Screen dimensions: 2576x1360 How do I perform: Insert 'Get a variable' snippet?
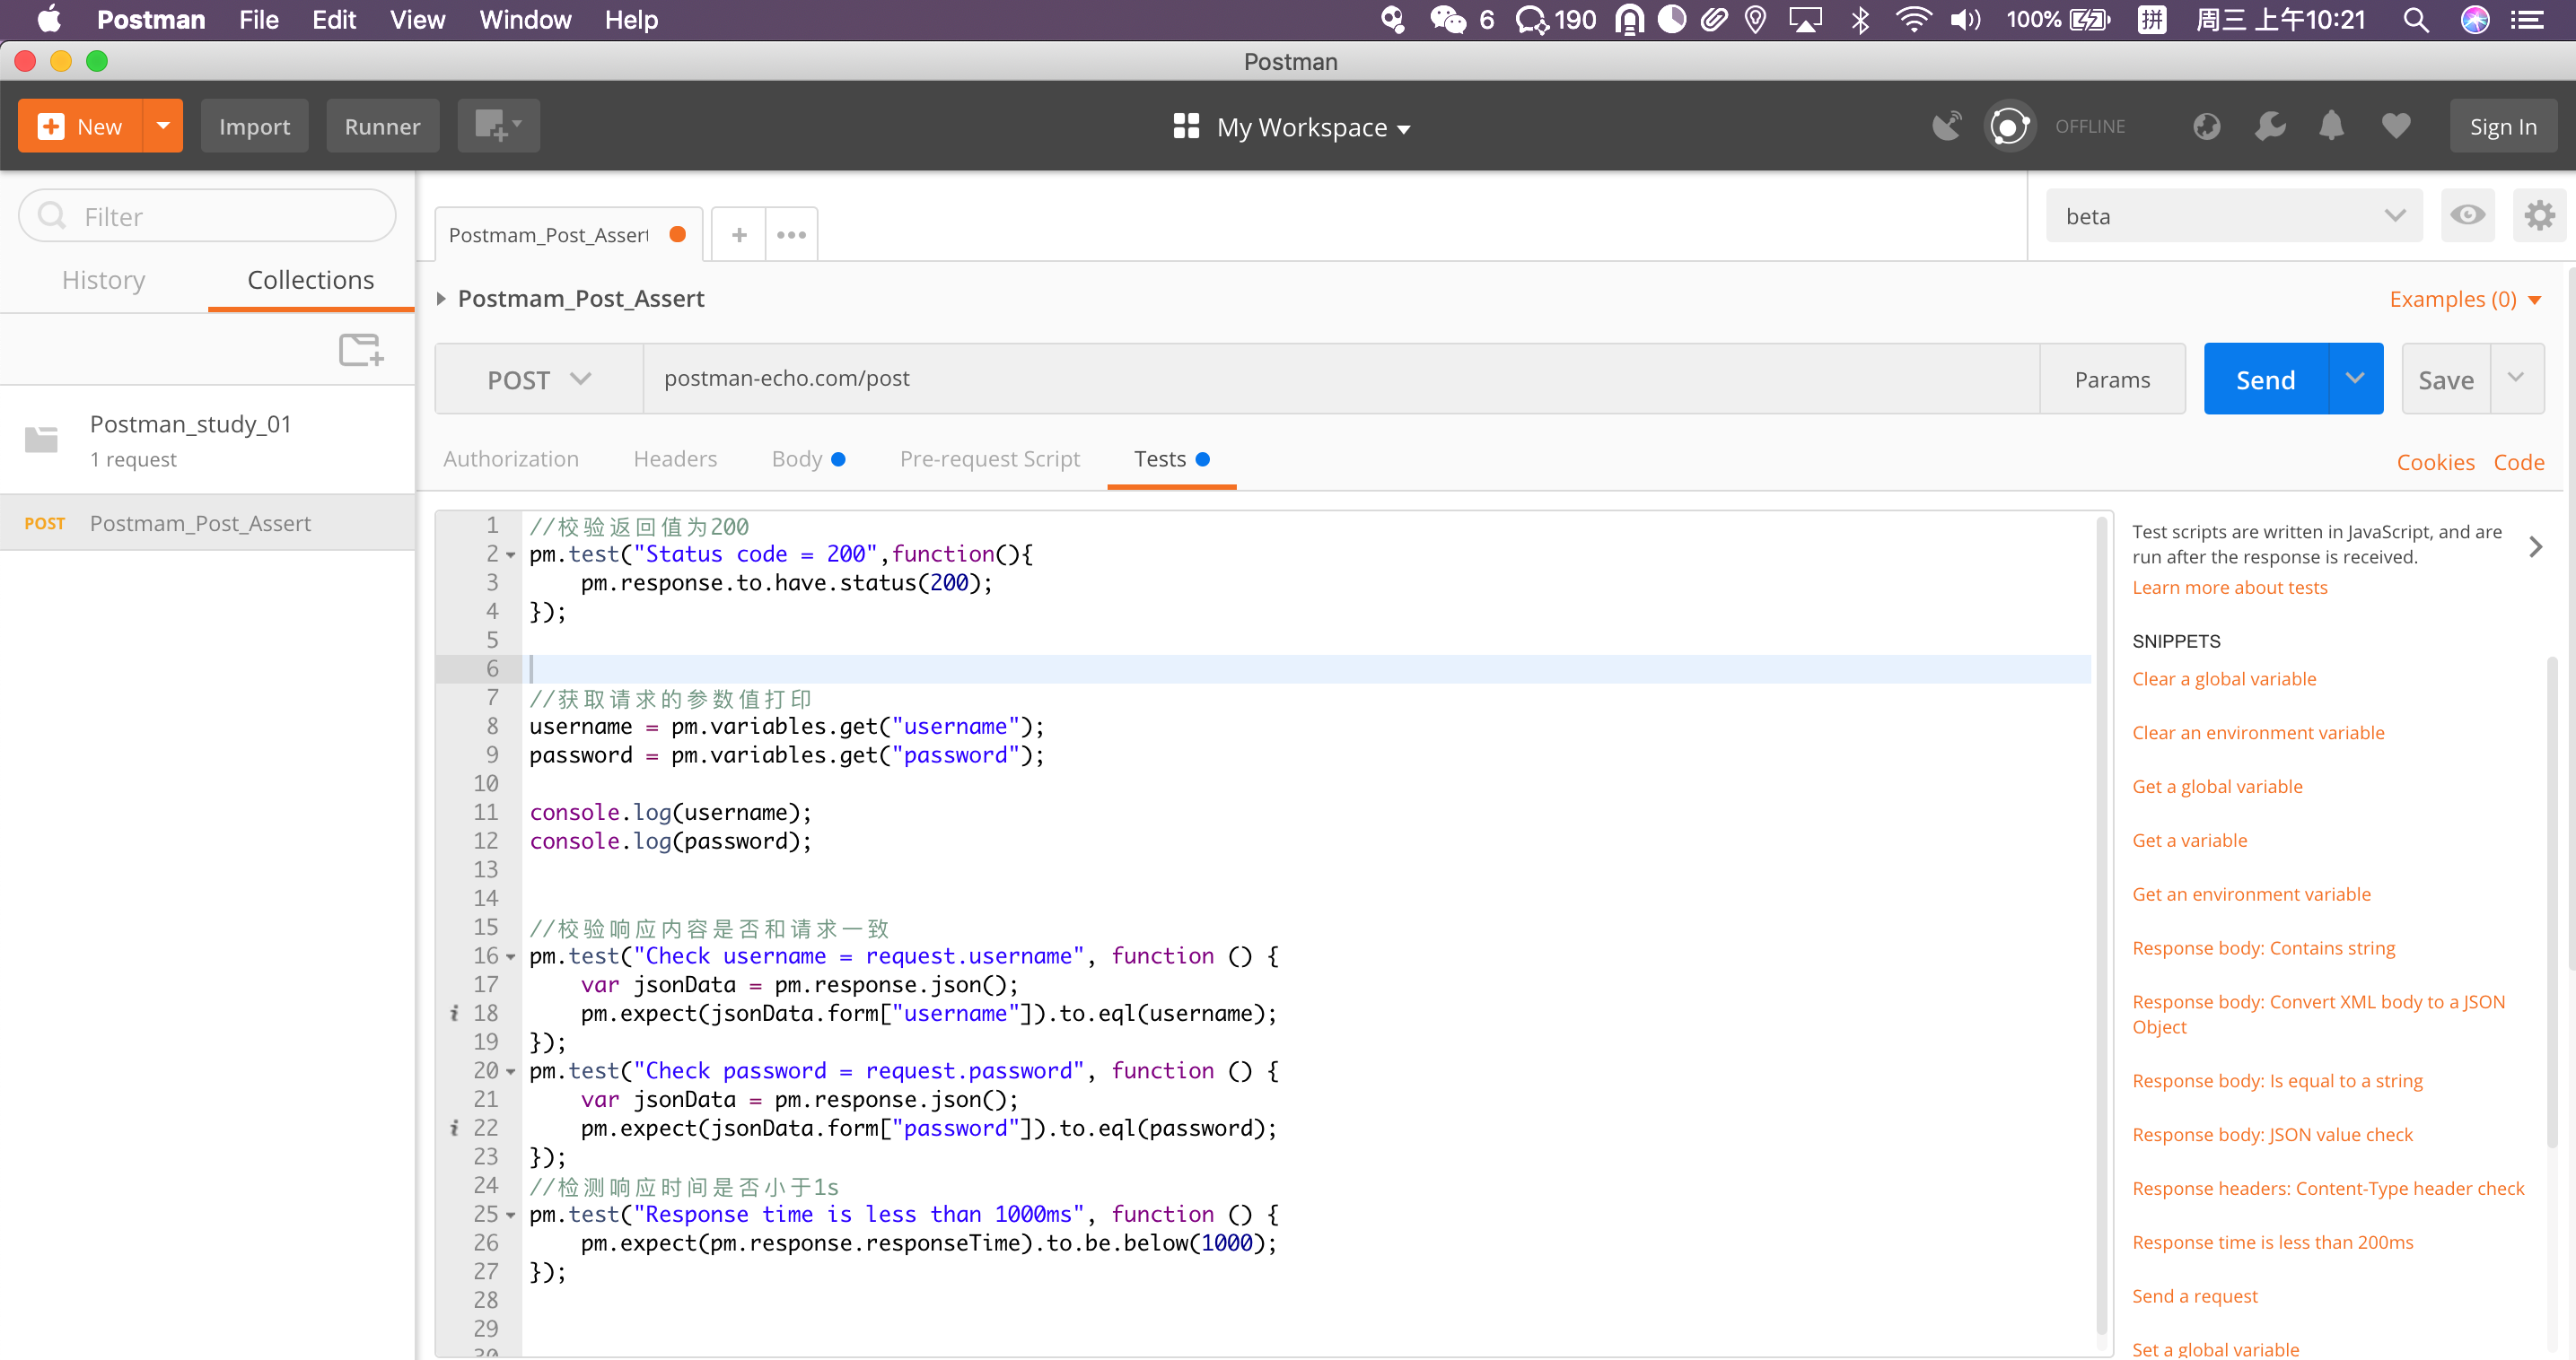point(2189,841)
